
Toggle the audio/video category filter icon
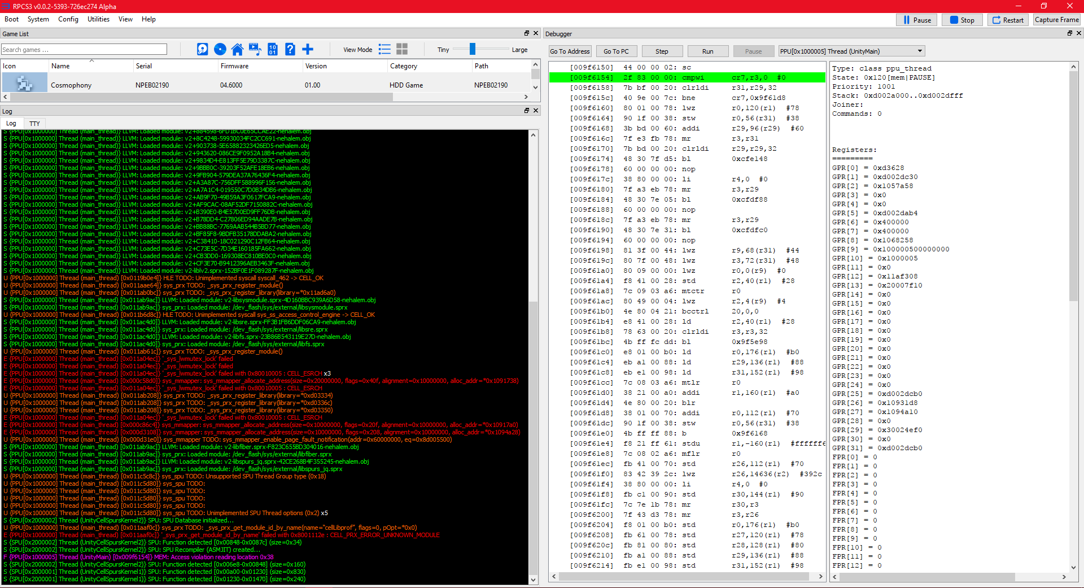pos(255,50)
